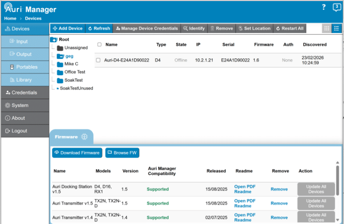Viewport: 344px width, 224px height.
Task: Open the System sidebar menu
Action: click(25, 105)
